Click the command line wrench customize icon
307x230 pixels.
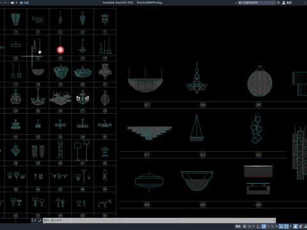40,220
